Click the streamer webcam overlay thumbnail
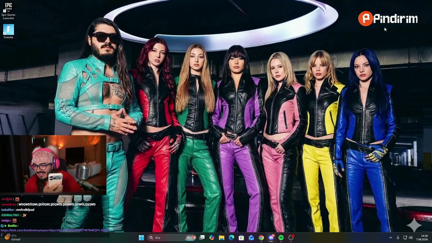Screen dimensions: 432x243 (x=53, y=165)
